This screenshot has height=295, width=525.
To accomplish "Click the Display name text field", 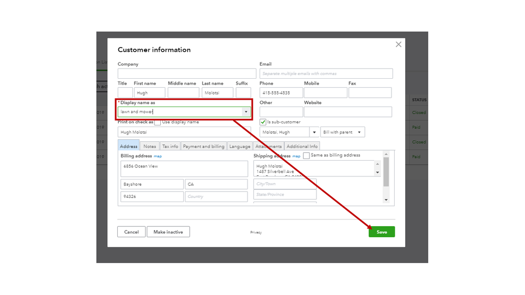I will point(180,112).
